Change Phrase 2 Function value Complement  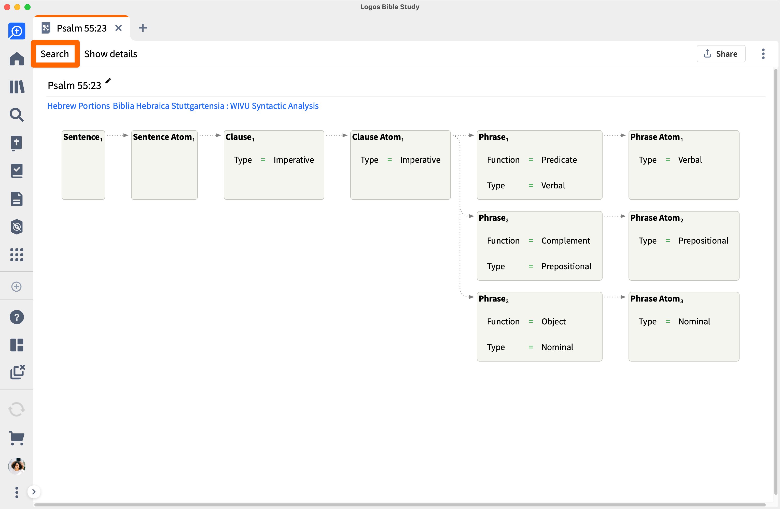566,241
